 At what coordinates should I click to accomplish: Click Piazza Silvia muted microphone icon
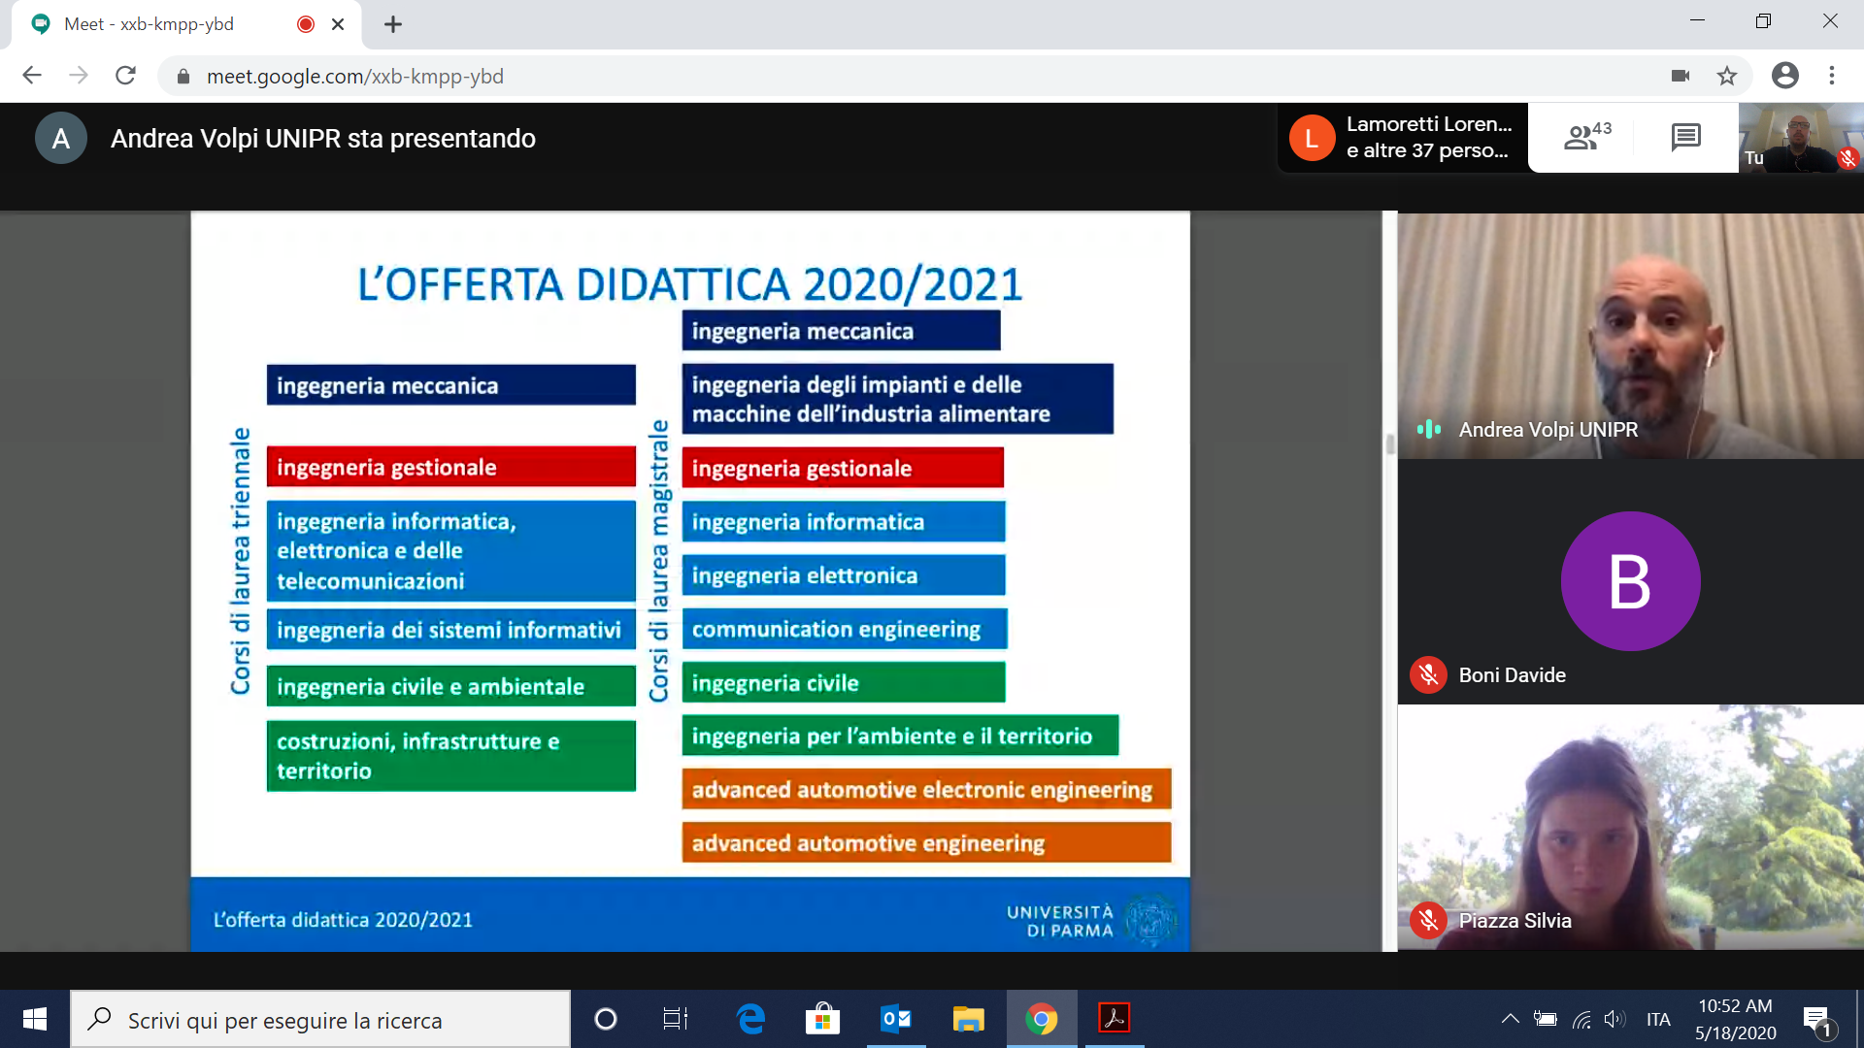click(x=1428, y=920)
